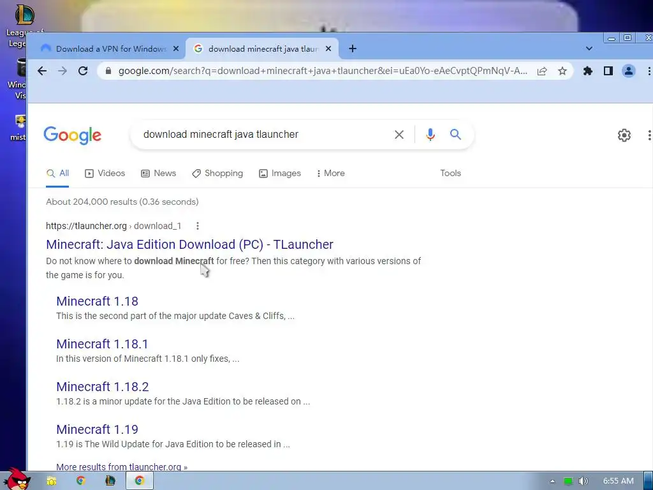Open the Angry Birds start button
This screenshot has width=653, height=490.
[17, 479]
